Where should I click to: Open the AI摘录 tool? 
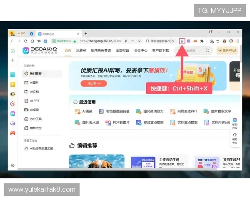(x=84, y=111)
